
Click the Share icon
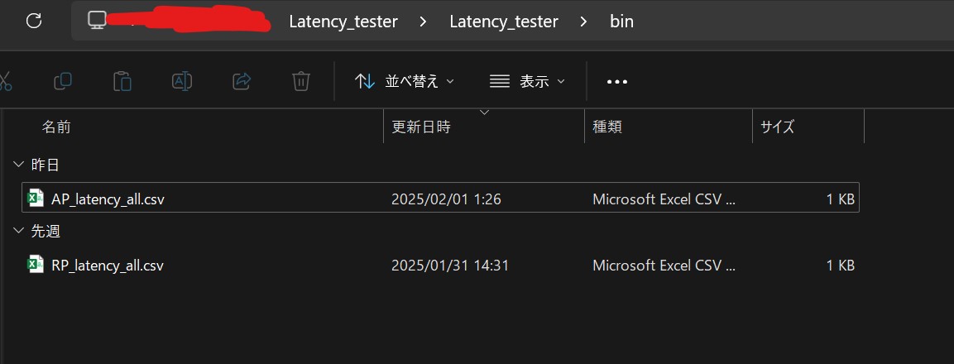[242, 81]
